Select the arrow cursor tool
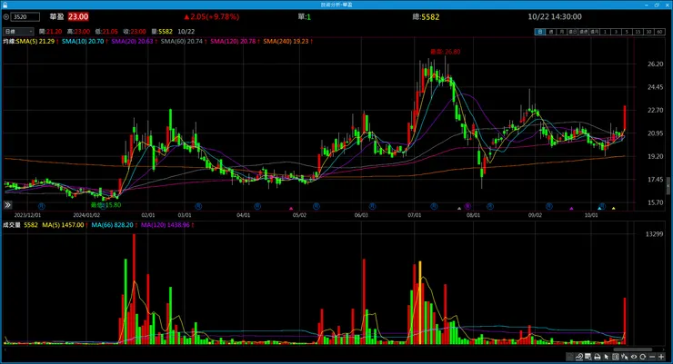Image resolution: width=673 pixels, height=364 pixels. [606, 357]
